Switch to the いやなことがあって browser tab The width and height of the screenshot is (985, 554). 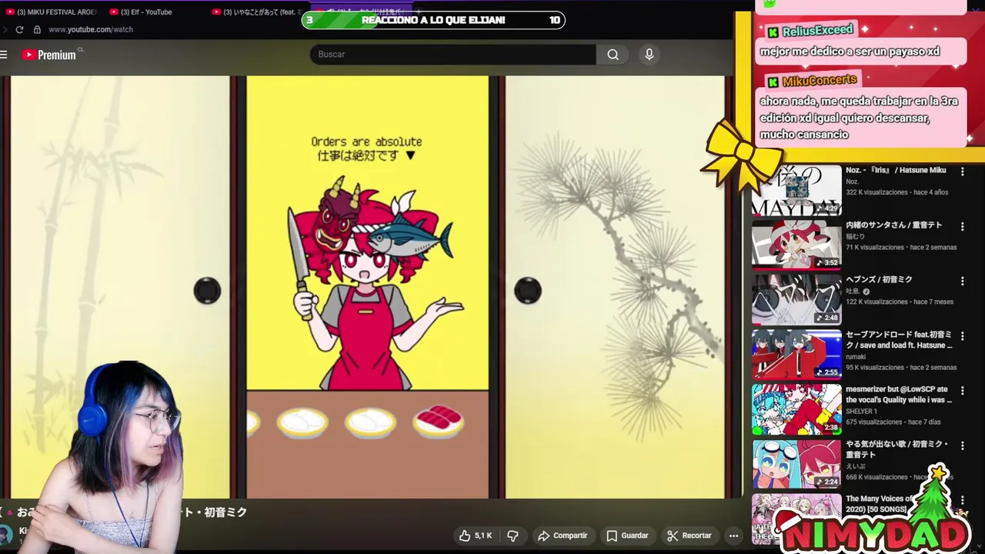pyautogui.click(x=258, y=12)
